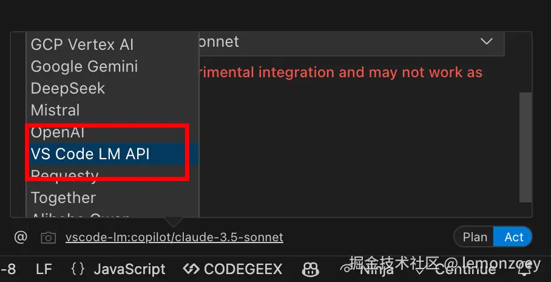The height and width of the screenshot is (282, 551).
Task: Click the CODEGEEX status bar item
Action: tap(233, 269)
